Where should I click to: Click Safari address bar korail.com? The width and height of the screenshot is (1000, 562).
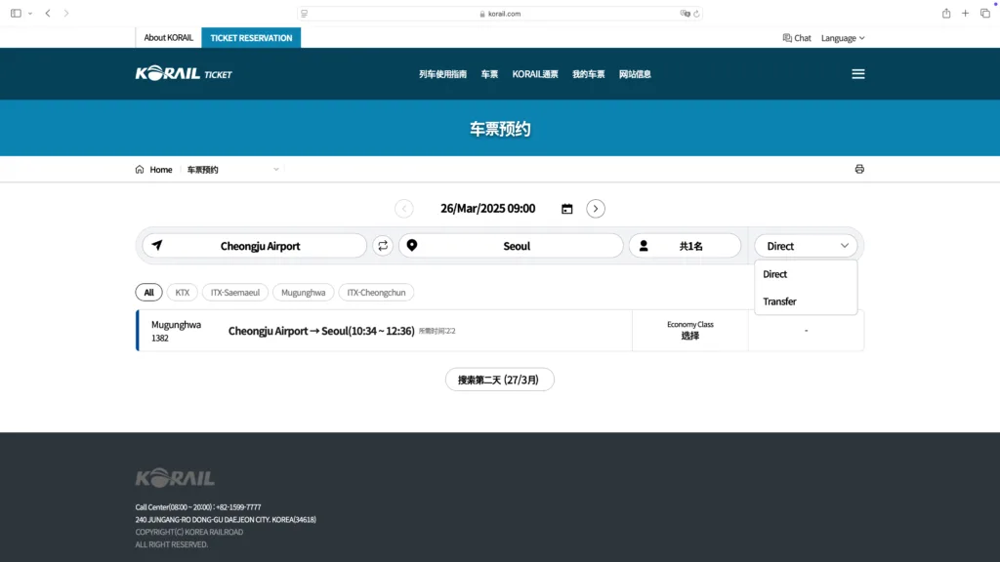click(x=500, y=14)
